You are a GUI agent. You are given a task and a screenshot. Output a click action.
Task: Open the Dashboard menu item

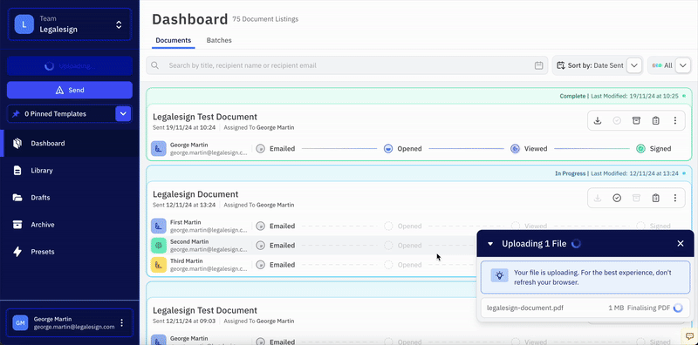point(70,143)
